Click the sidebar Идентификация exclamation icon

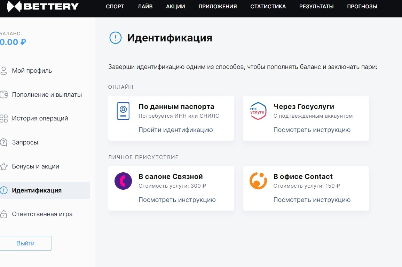4,190
